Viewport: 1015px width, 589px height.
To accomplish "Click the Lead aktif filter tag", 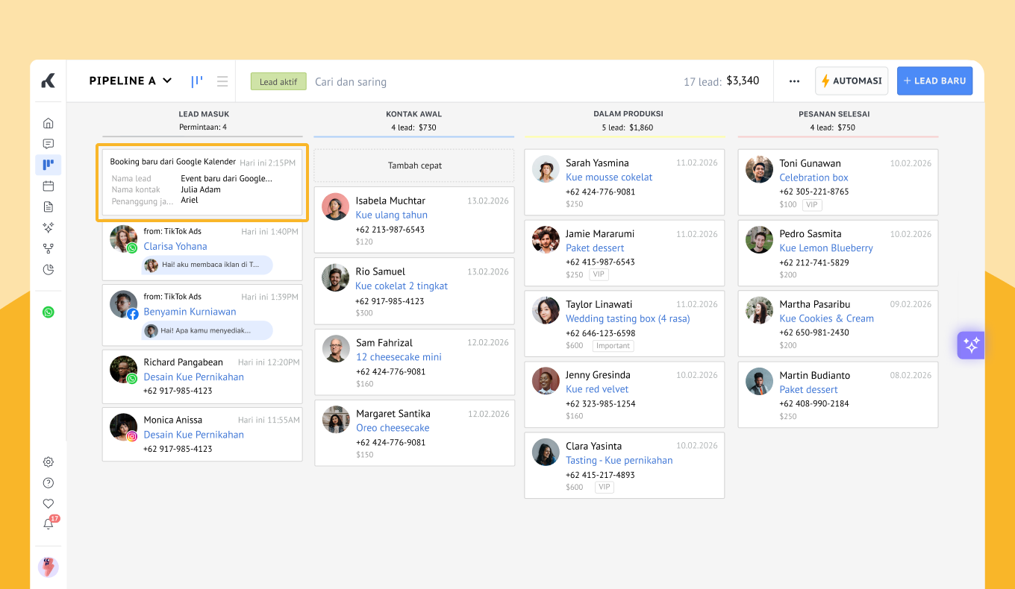I will tap(278, 82).
